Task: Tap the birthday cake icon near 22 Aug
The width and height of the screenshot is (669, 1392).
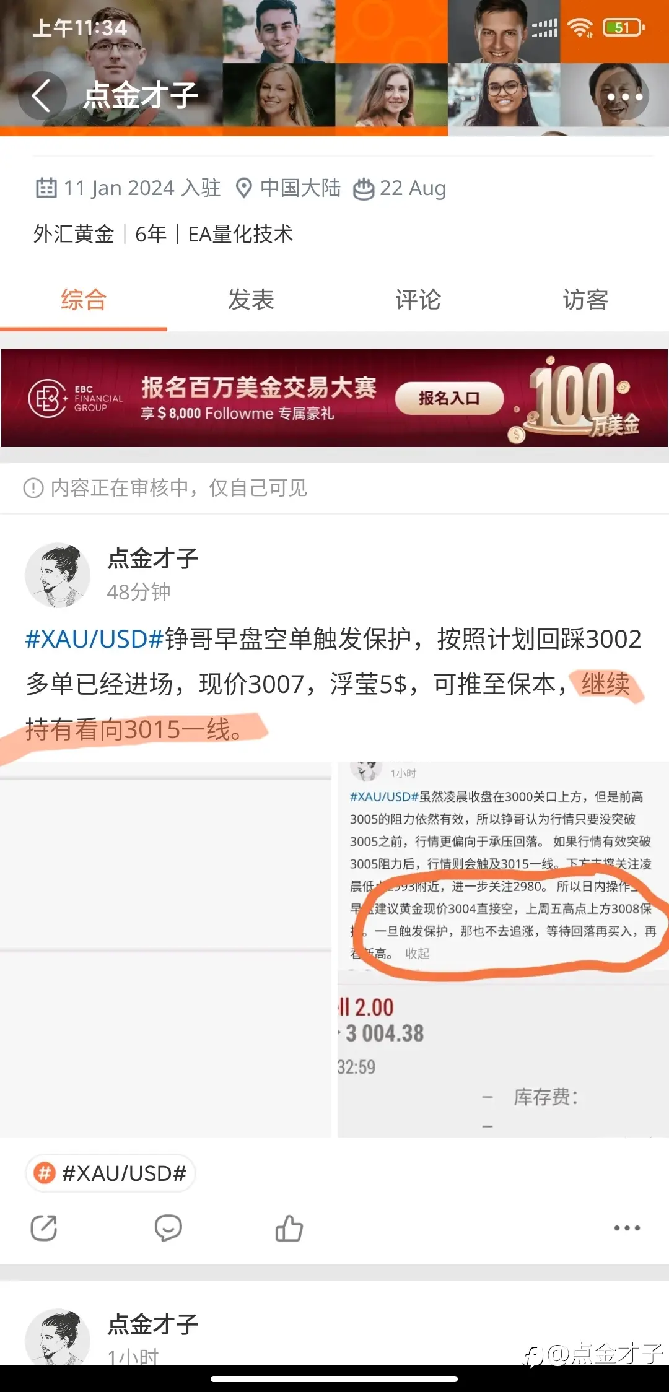Action: click(364, 188)
